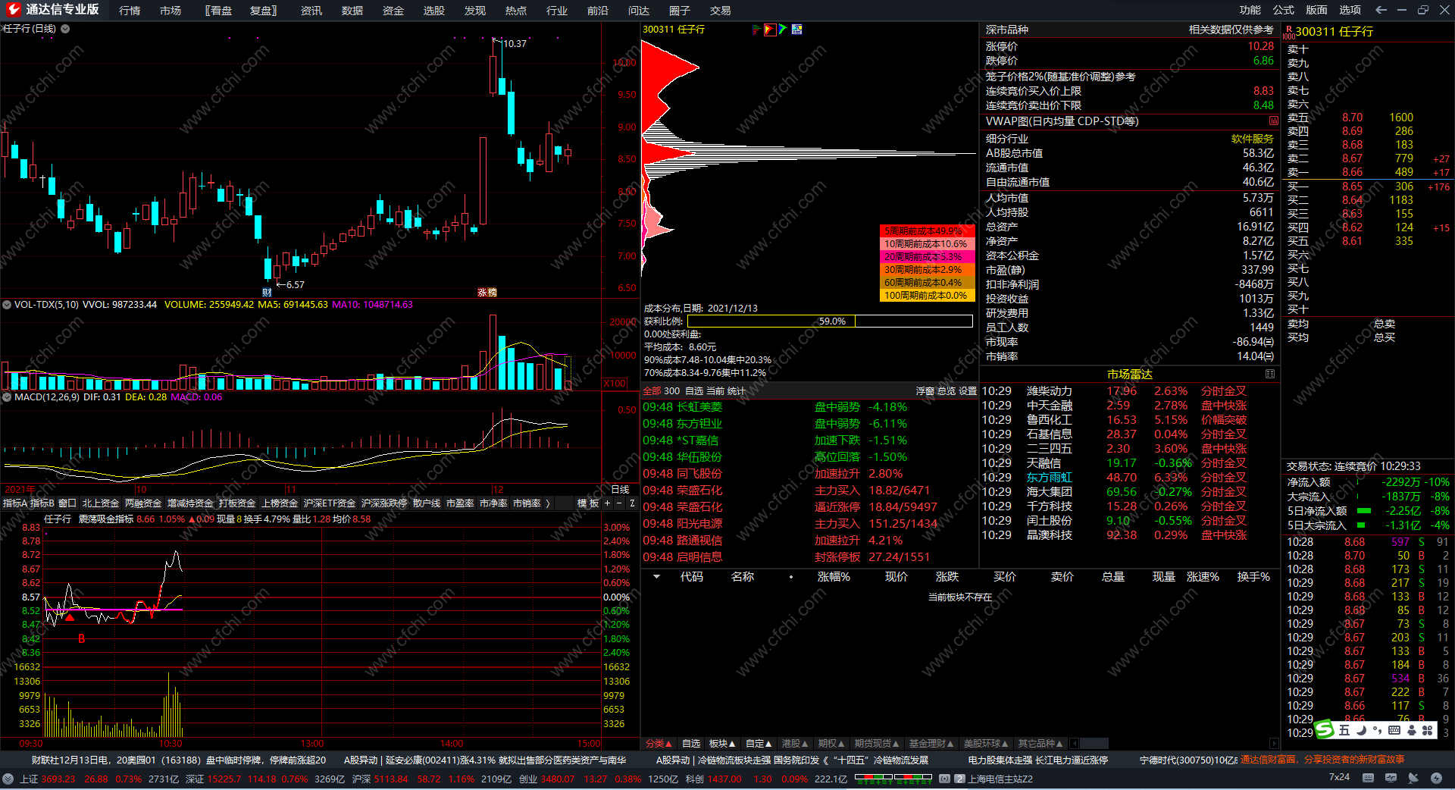Expand the 港股 bottom tab menu

pyautogui.click(x=795, y=744)
